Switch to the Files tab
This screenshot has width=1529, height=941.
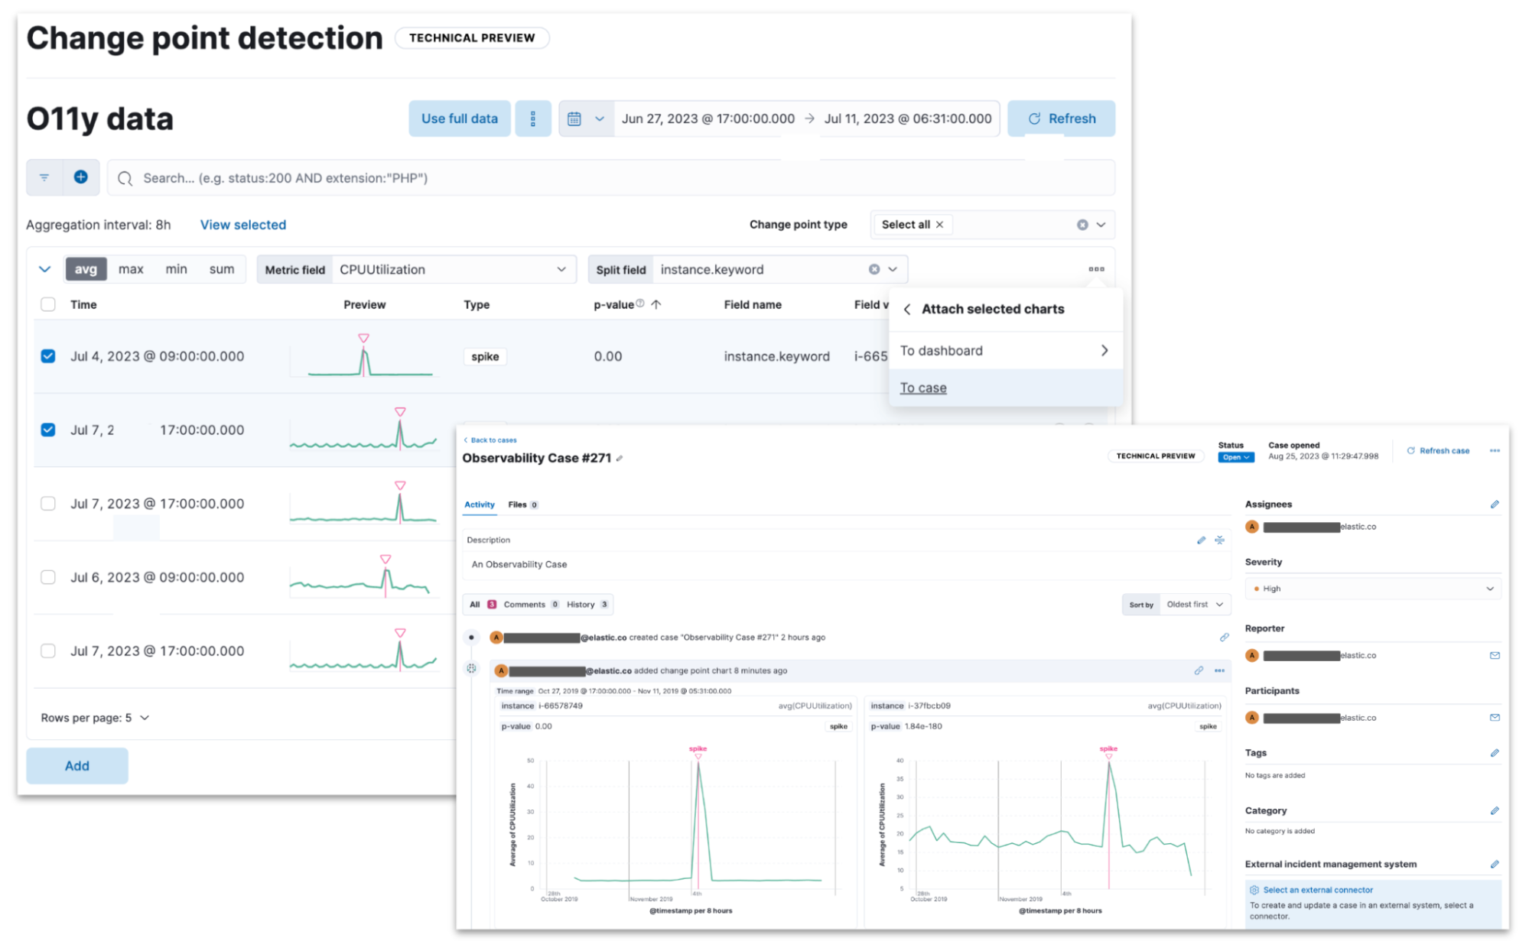tap(518, 505)
